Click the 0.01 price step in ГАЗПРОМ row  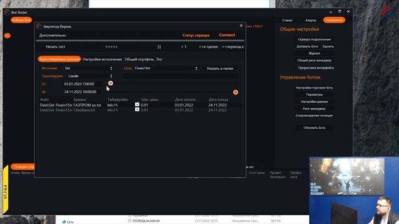(145, 105)
